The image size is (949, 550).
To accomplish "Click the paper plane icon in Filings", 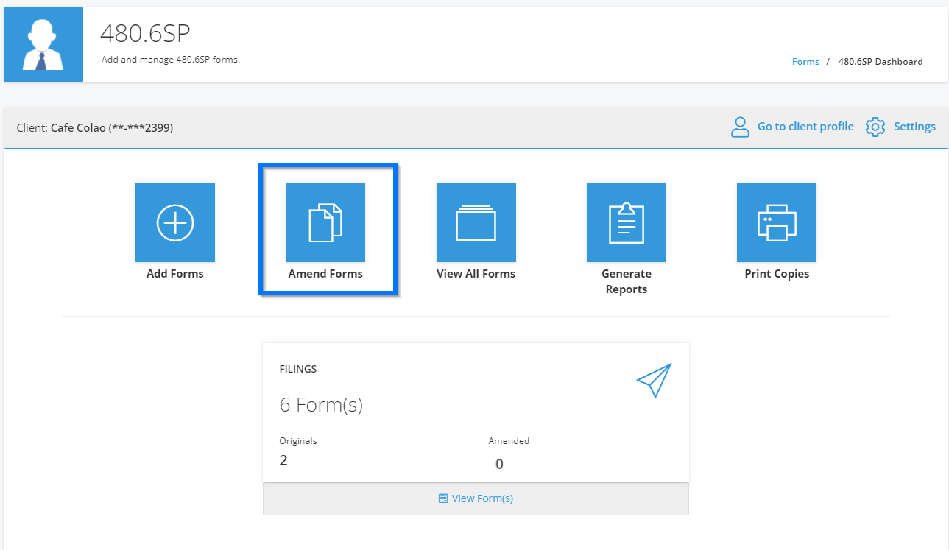I will point(655,380).
